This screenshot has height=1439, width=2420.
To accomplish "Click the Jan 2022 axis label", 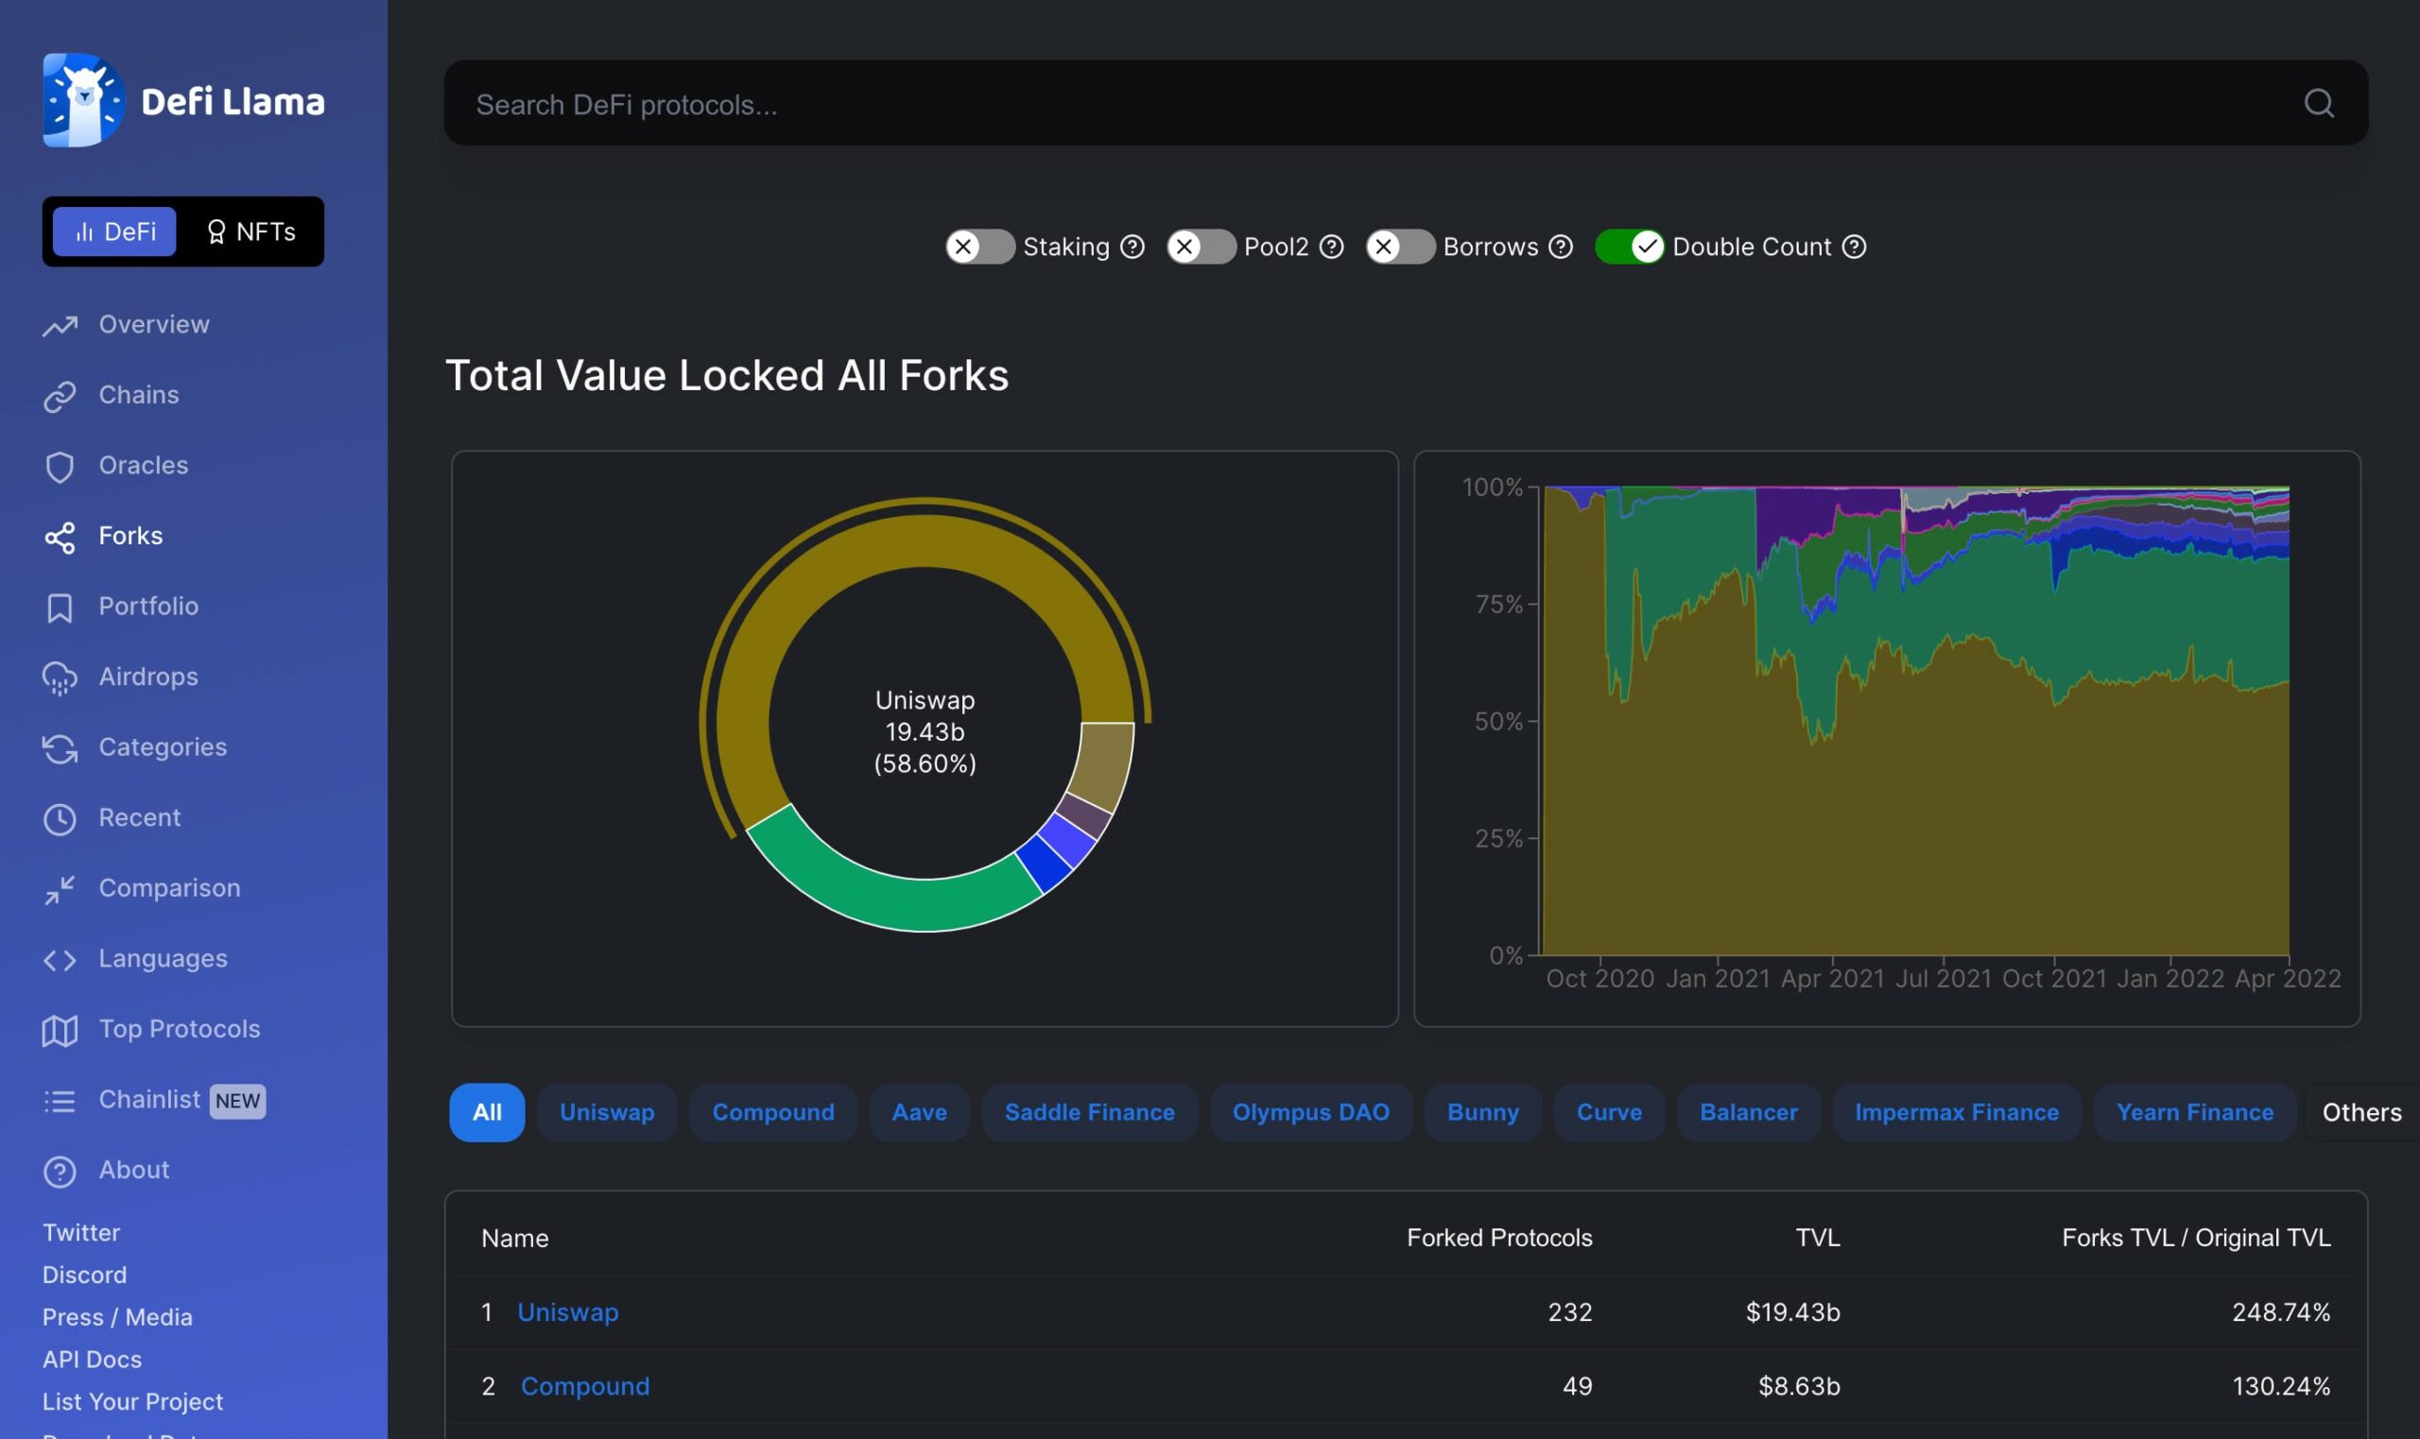I will tap(2169, 979).
